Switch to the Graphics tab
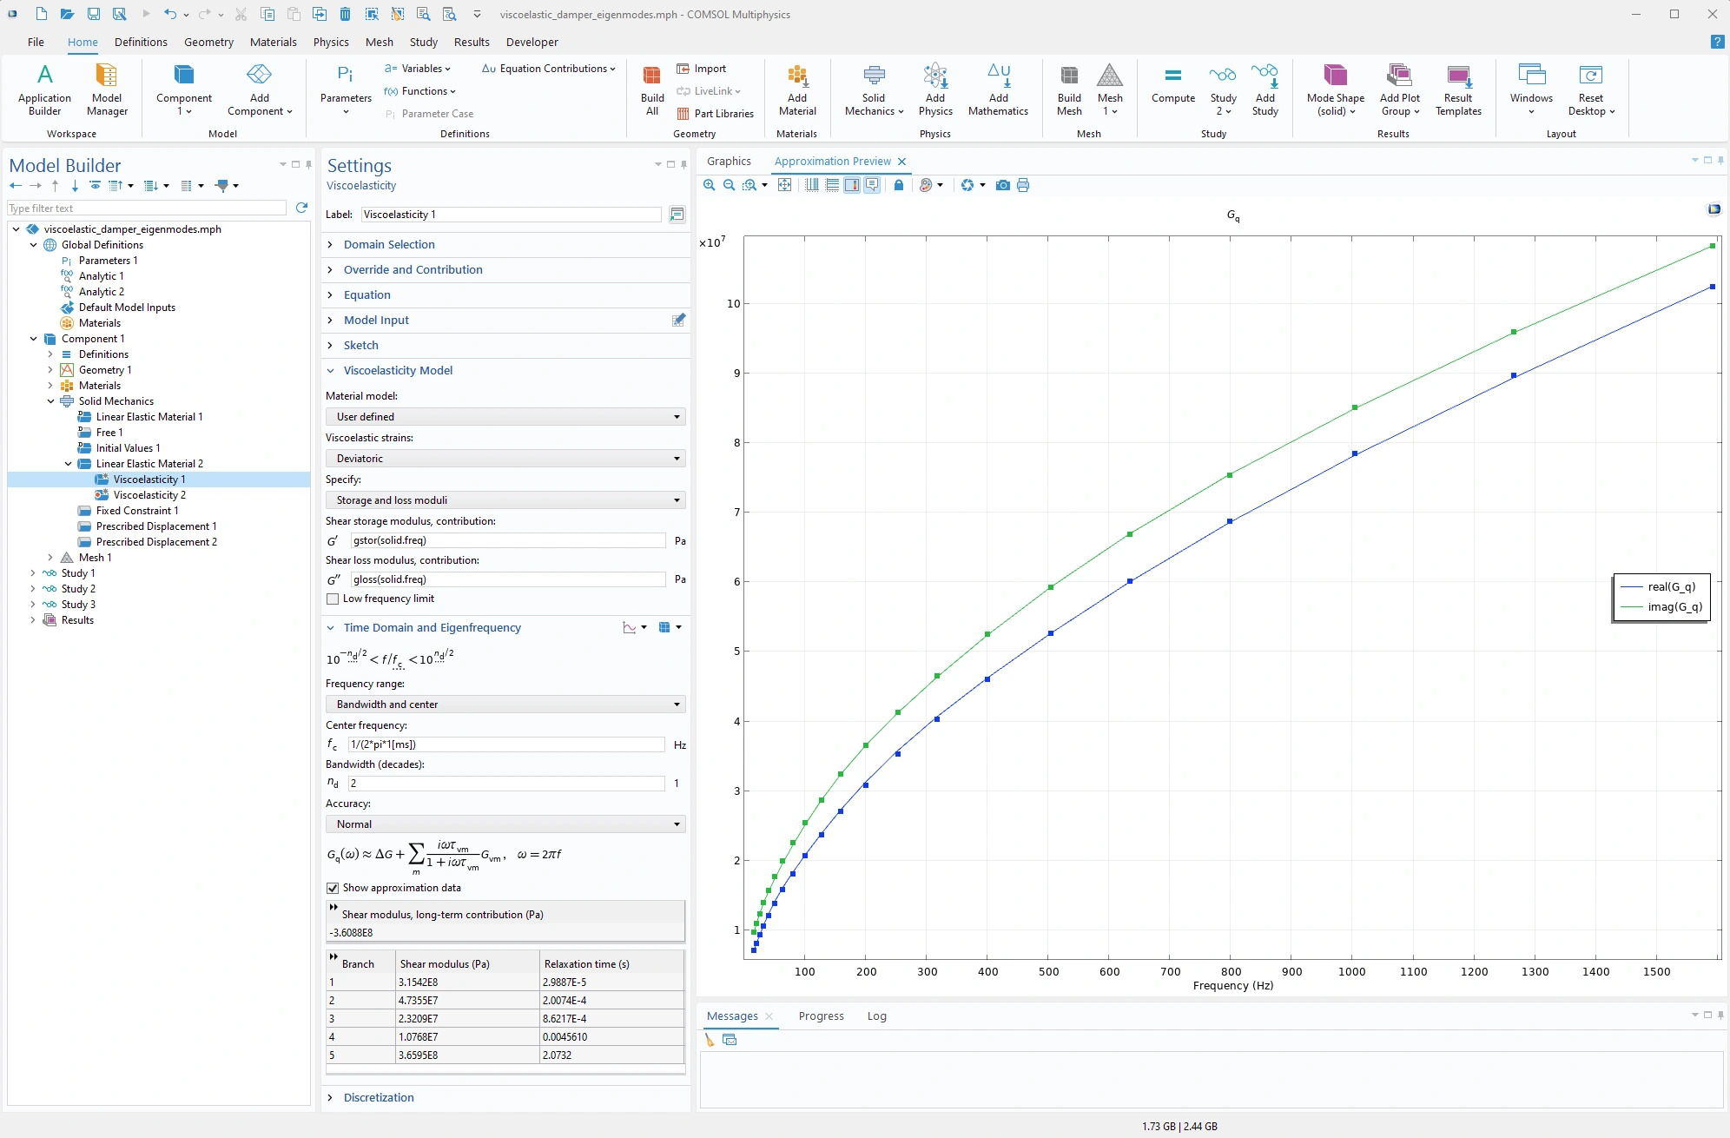1730x1138 pixels. pos(729,162)
